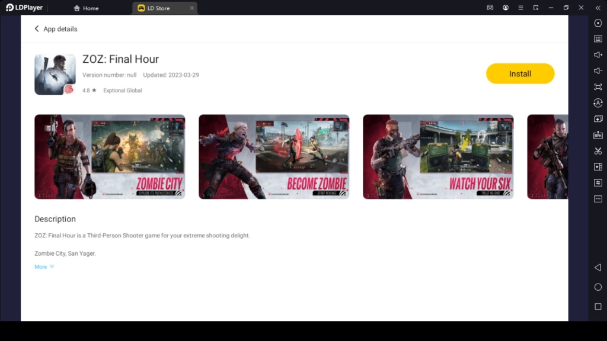
Task: Click the gamepad icon in title bar
Action: 490,8
